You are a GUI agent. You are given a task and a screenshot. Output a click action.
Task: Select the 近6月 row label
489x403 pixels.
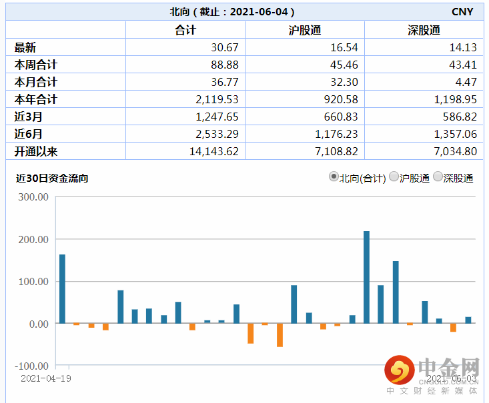(28, 134)
